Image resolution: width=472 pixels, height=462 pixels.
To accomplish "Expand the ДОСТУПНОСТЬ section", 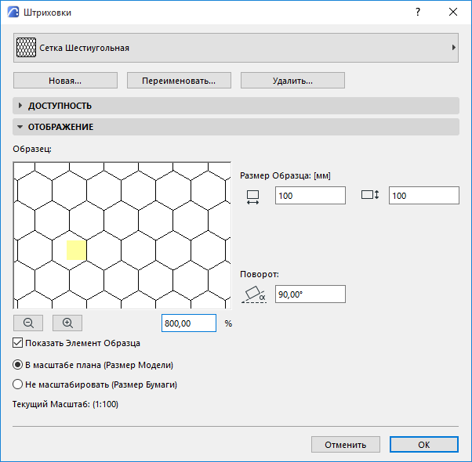I will (236, 106).
